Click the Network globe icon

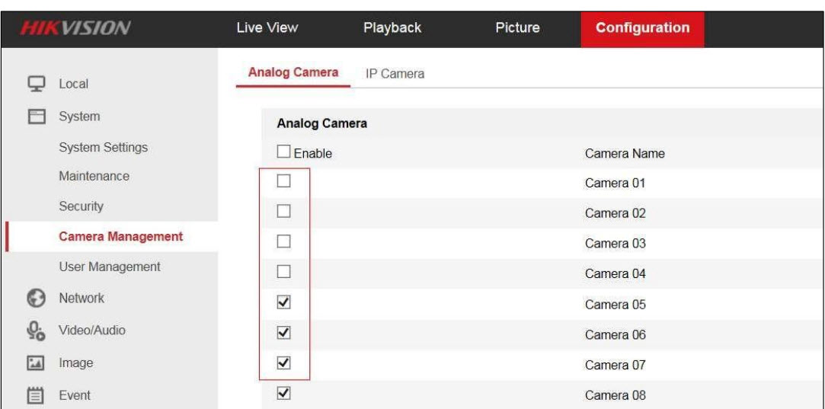tap(31, 298)
